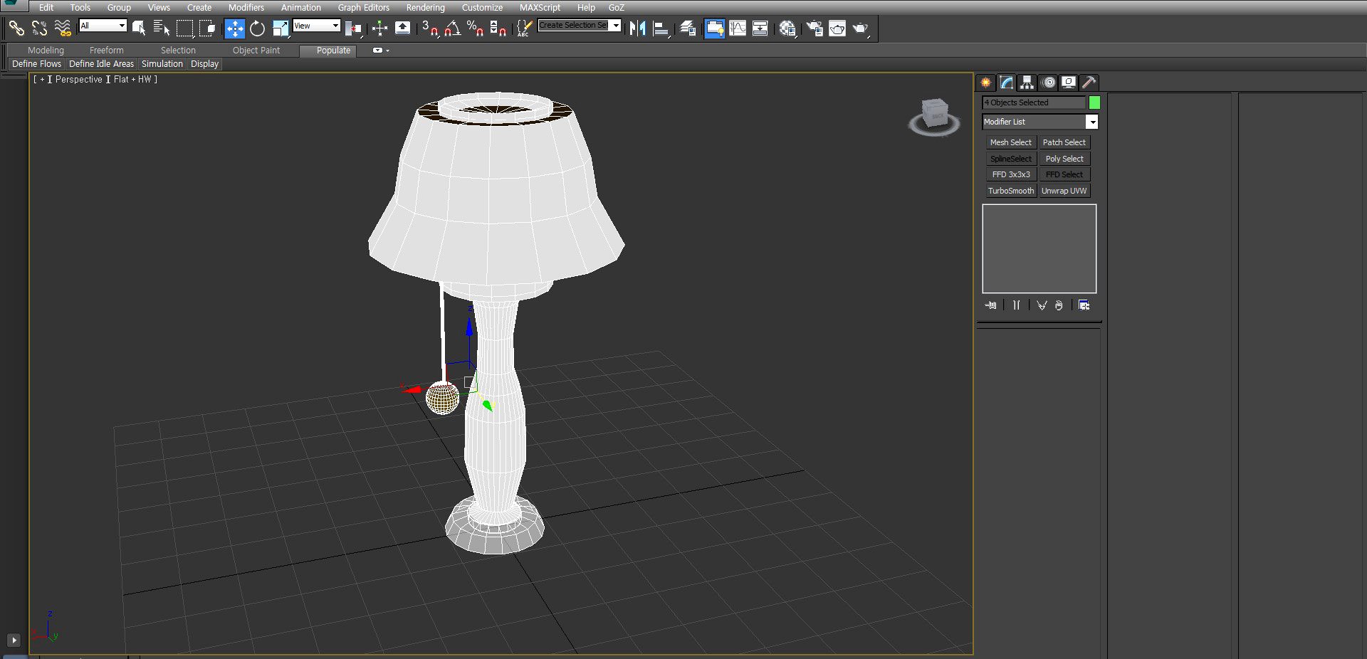The width and height of the screenshot is (1367, 659).
Task: Click the green object color swatch
Action: coord(1094,102)
